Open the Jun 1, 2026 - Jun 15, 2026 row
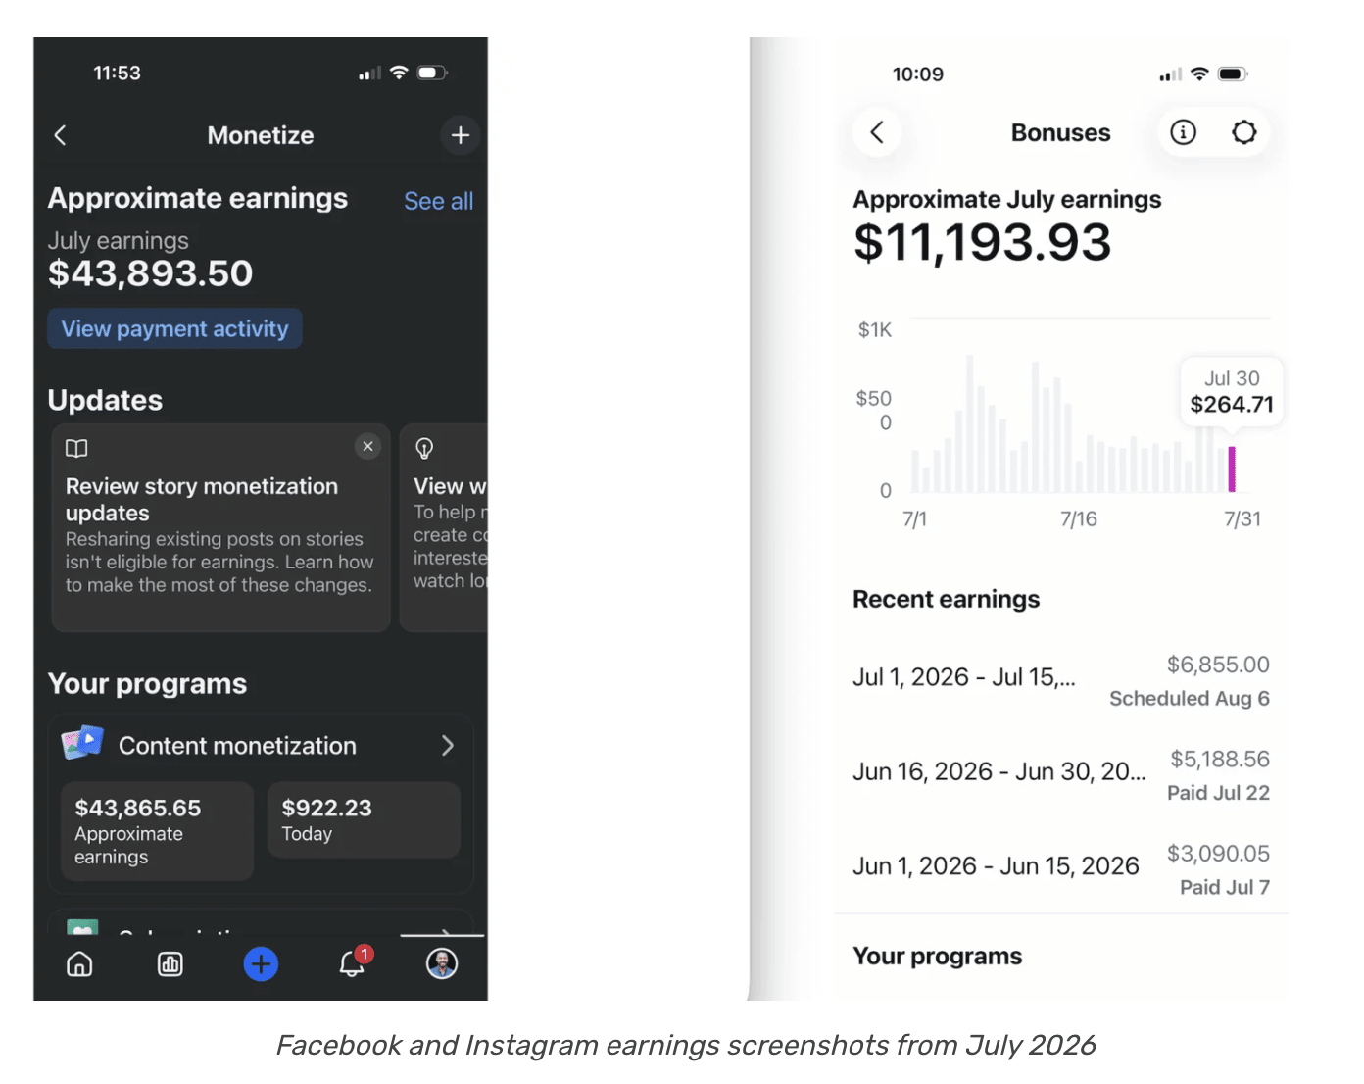The width and height of the screenshot is (1364, 1084). pyautogui.click(x=1061, y=868)
